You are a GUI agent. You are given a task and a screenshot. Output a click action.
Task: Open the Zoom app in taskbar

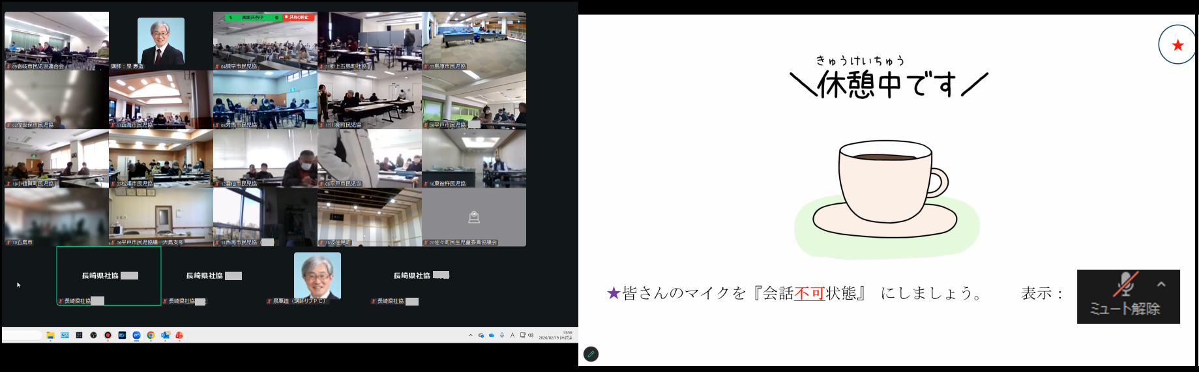136,336
